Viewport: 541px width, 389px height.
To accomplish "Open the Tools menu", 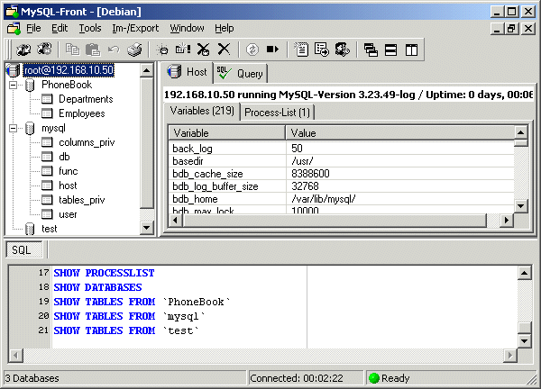I will (x=90, y=28).
